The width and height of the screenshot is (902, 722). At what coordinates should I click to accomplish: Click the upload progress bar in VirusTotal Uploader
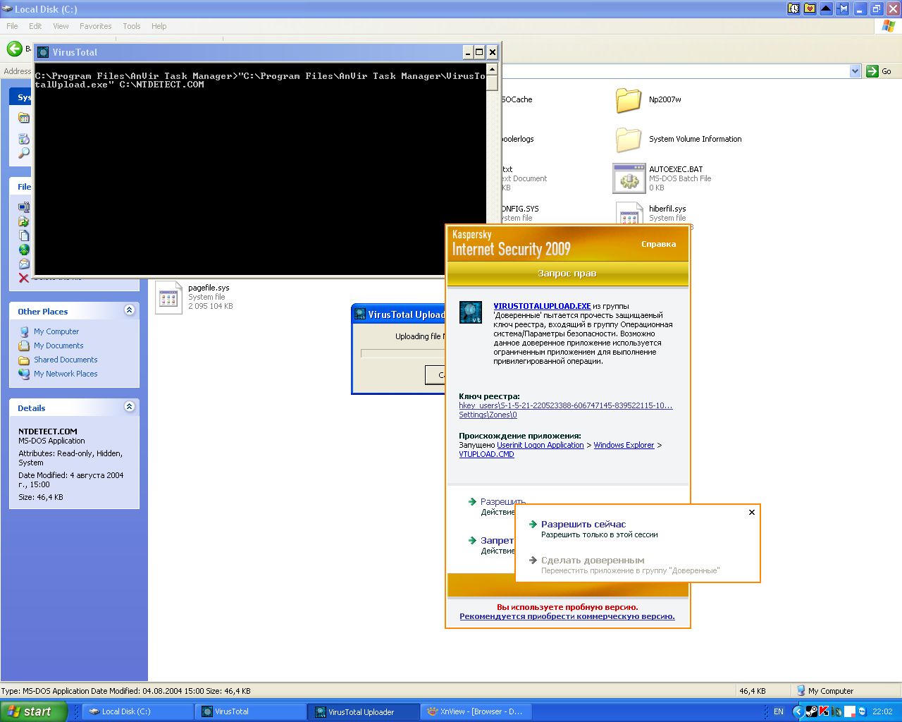point(402,353)
